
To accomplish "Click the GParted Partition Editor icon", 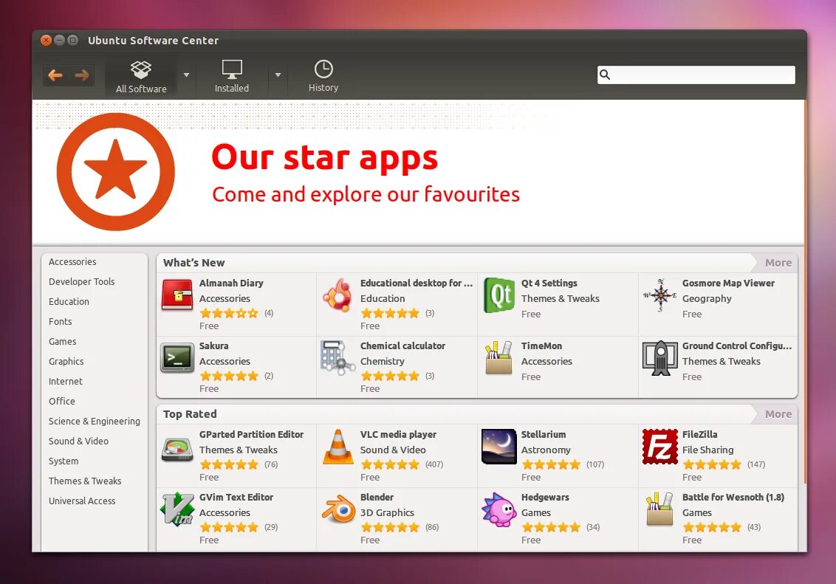I will [x=177, y=450].
